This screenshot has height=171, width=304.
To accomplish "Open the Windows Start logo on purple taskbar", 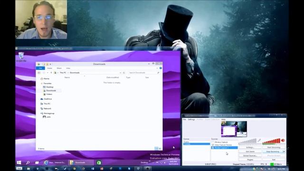I will click(x=19, y=162).
